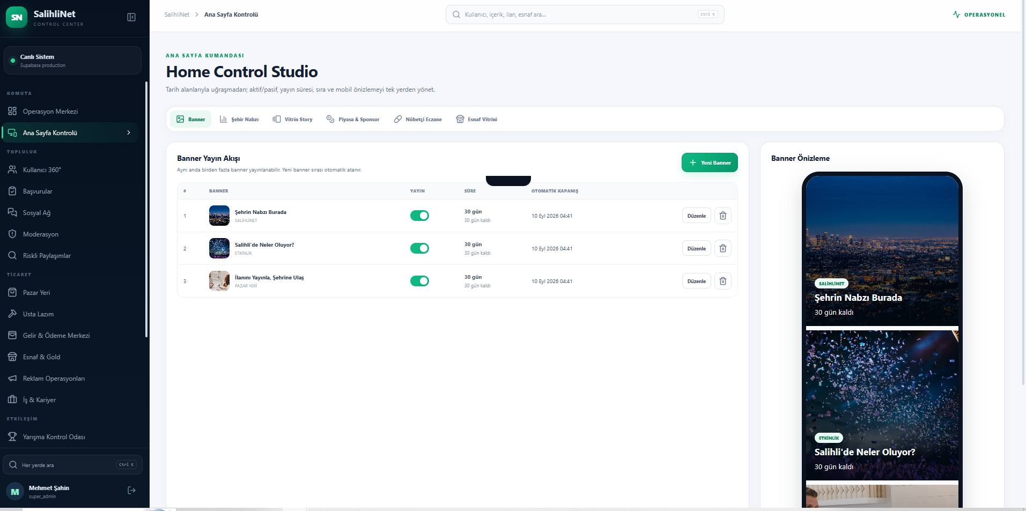
Task: Focus the Her yerde ara search box
Action: (x=72, y=465)
